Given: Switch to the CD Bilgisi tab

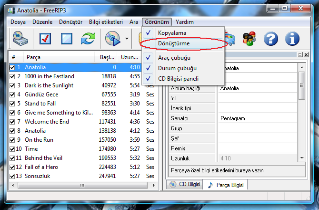Looking at the screenshot, I should [x=185, y=185].
